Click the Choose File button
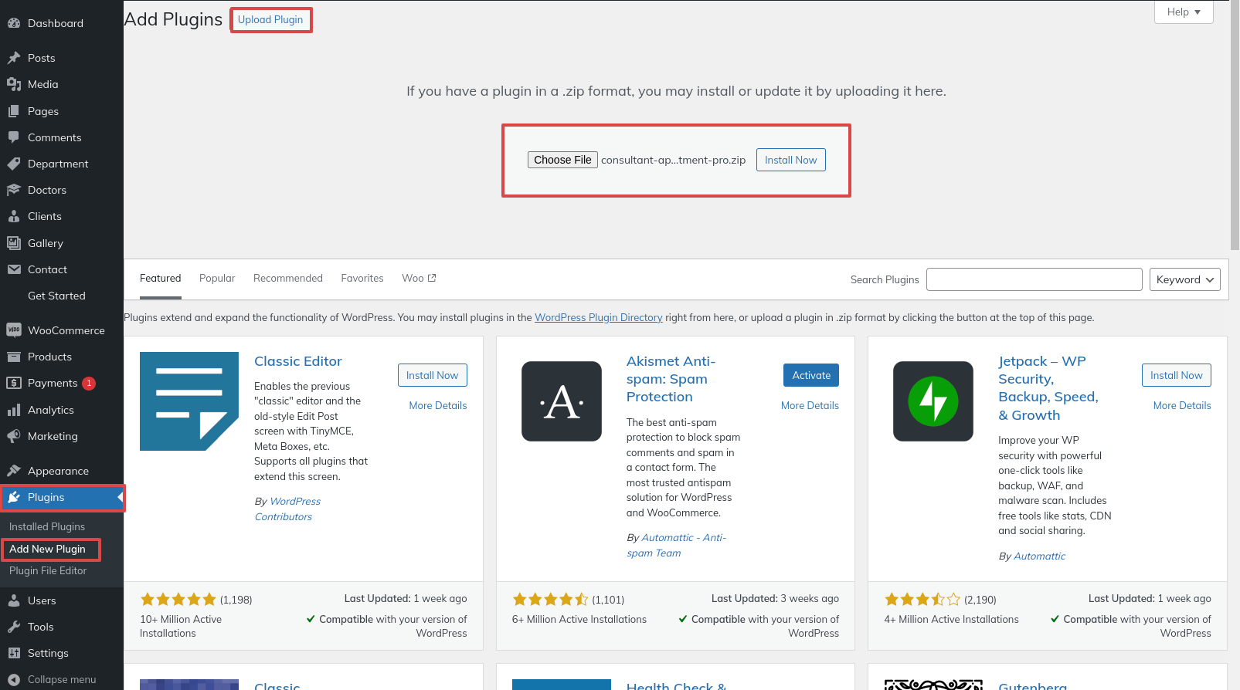The image size is (1240, 690). point(562,160)
